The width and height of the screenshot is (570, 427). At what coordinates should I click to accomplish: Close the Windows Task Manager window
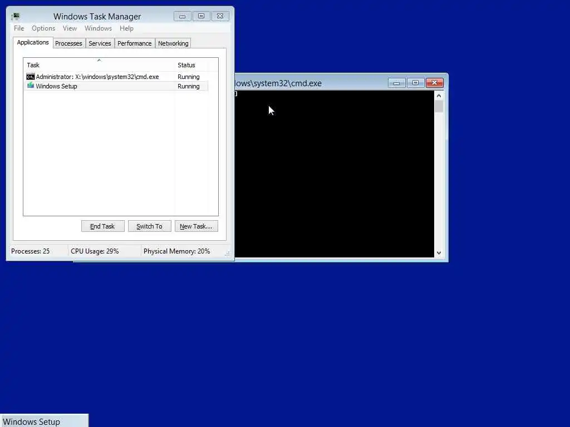point(220,16)
